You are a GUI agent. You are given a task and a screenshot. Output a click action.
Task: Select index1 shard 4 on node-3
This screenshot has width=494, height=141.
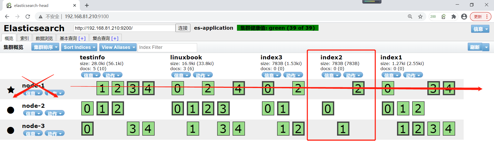coord(449,129)
